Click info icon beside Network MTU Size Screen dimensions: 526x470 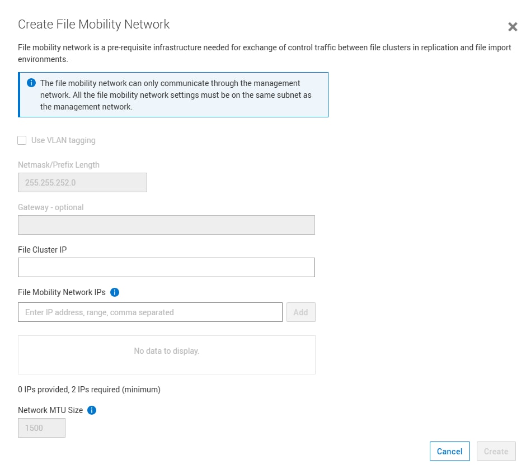pyautogui.click(x=92, y=410)
